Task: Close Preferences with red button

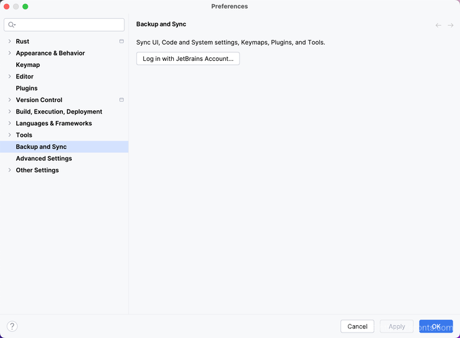Action: tap(7, 7)
